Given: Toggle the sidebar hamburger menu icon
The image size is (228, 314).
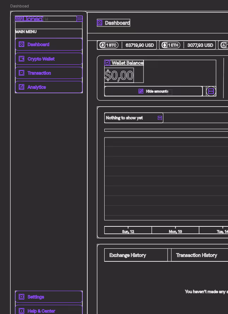Looking at the screenshot, I should point(80,19).
